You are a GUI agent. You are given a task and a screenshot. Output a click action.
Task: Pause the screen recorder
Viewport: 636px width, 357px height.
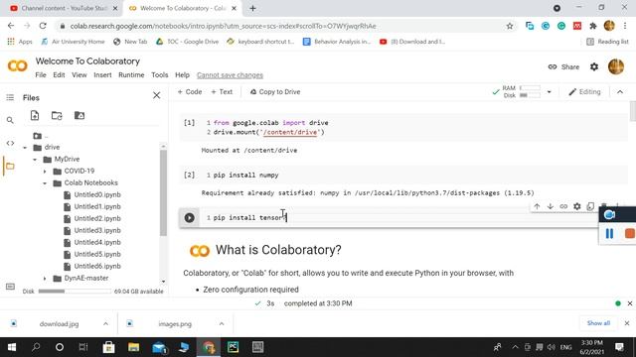point(609,234)
